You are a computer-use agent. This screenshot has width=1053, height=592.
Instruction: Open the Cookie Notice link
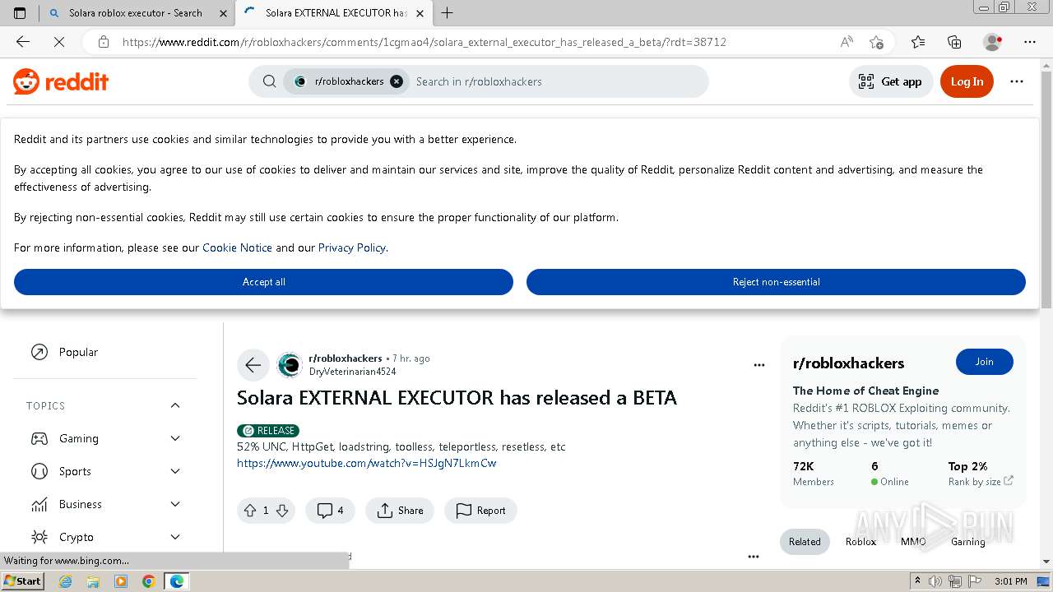coord(237,247)
